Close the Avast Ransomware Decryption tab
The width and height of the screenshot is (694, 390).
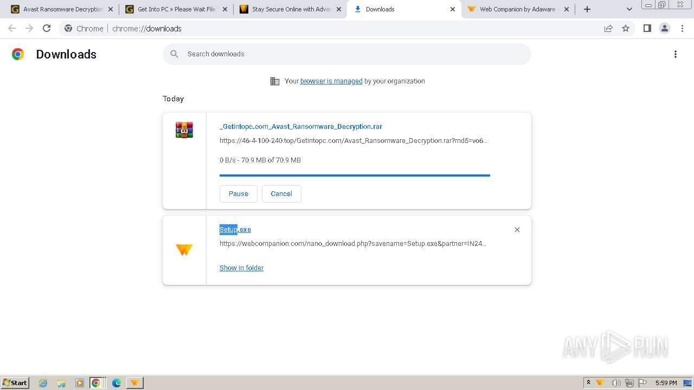pyautogui.click(x=111, y=9)
